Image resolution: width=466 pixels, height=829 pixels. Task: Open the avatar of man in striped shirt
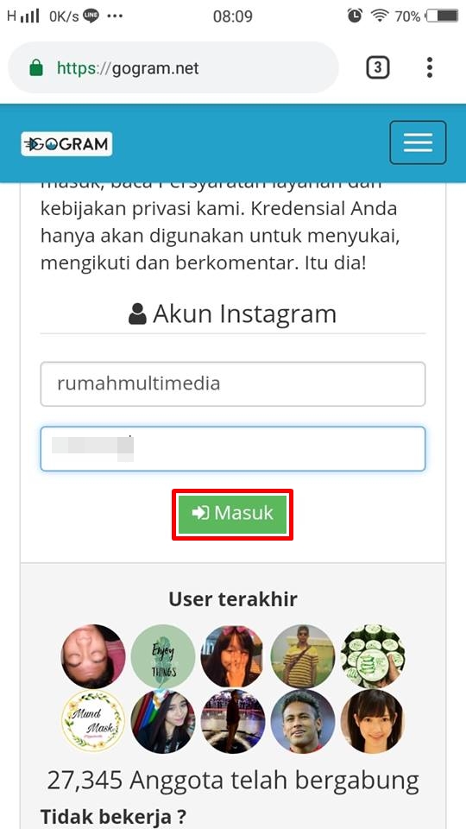click(x=303, y=656)
